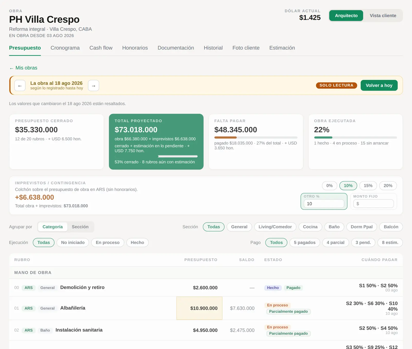
Task: Click the Monto fijo input field
Action: [374, 204]
